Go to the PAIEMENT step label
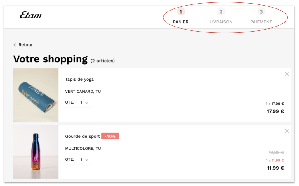The height and width of the screenshot is (186, 299). [x=261, y=22]
